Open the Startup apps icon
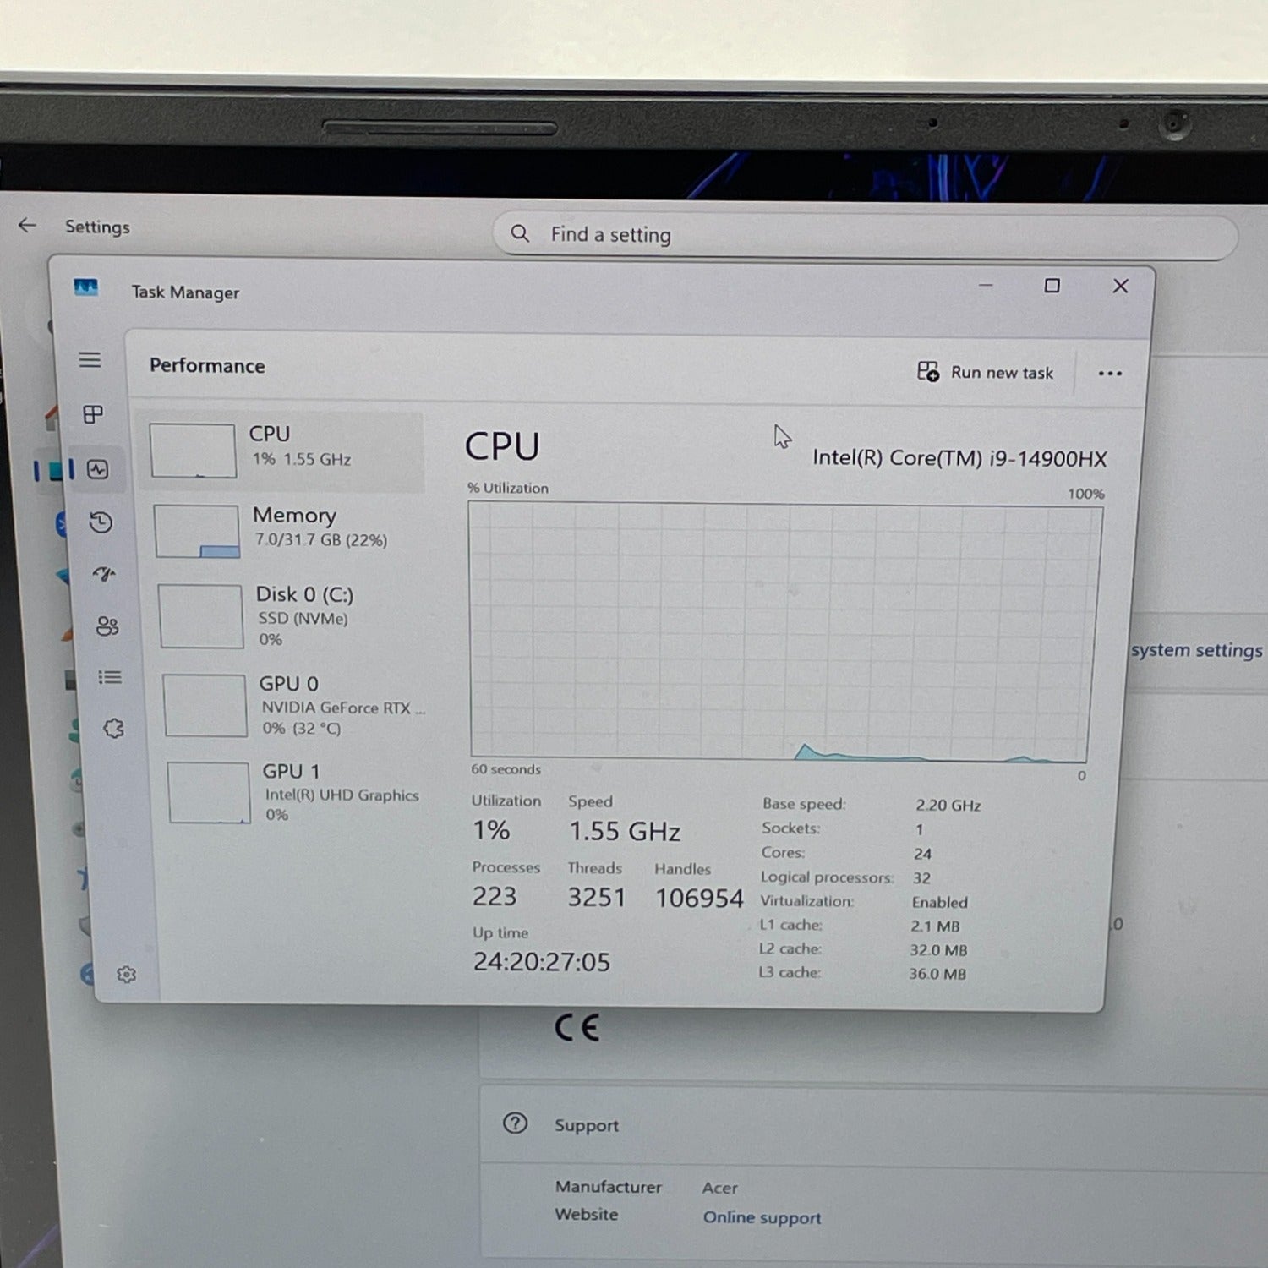1268x1268 pixels. point(104,575)
